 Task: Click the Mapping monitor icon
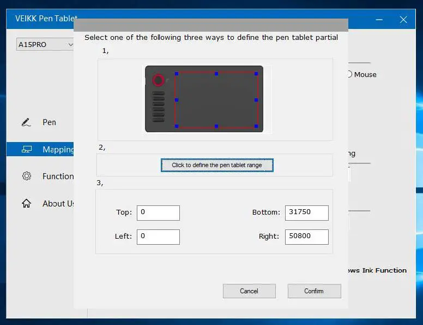(27, 149)
